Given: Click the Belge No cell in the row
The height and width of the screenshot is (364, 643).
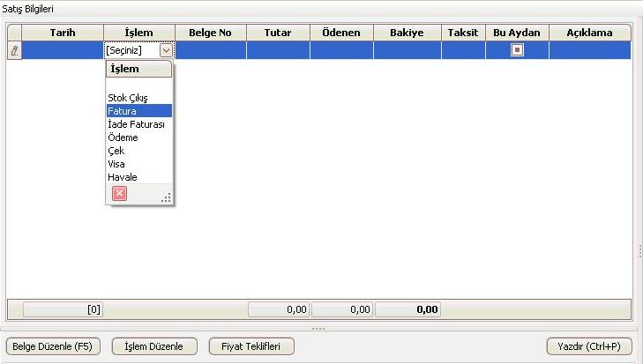Looking at the screenshot, I should click(x=211, y=50).
